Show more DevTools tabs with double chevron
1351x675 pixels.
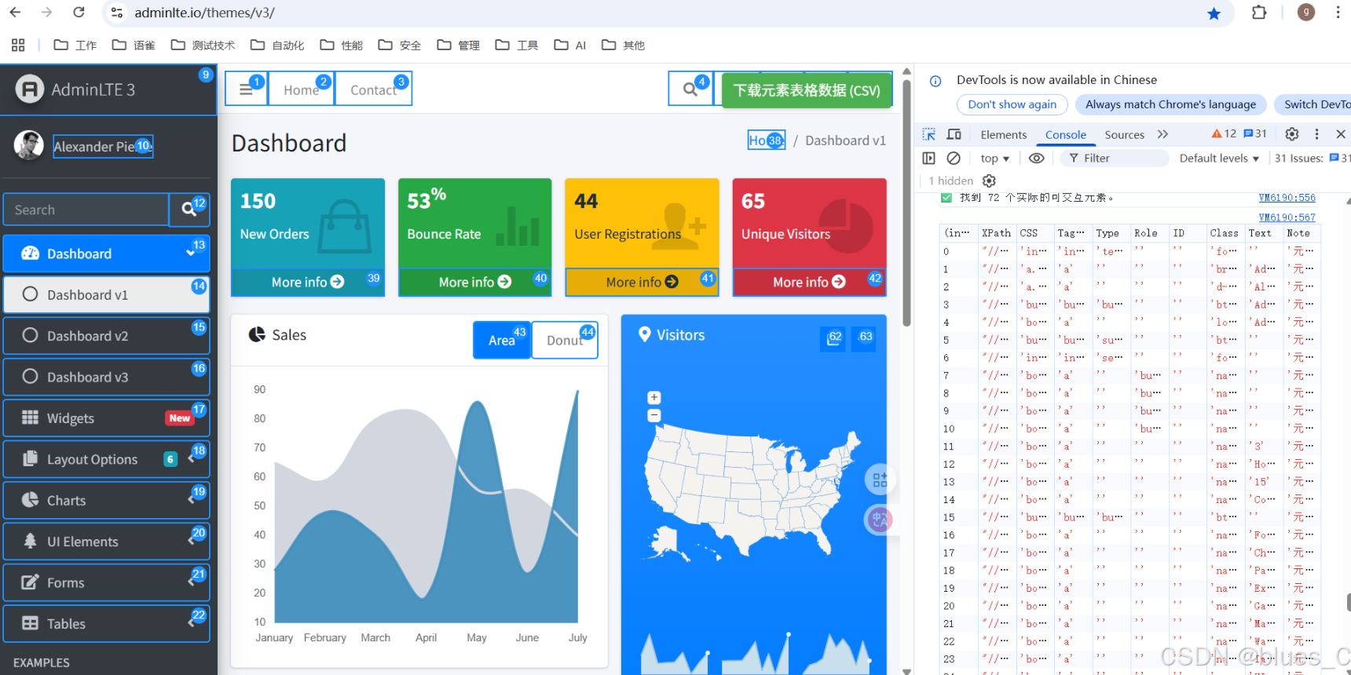(1162, 134)
